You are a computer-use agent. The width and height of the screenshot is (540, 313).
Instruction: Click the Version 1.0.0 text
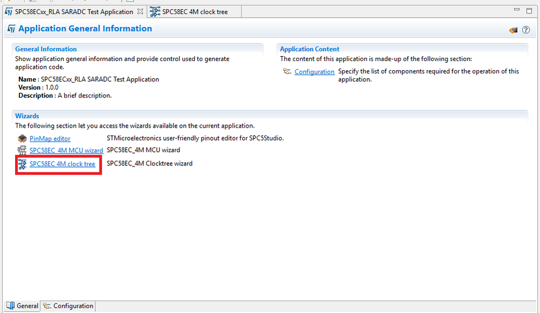point(38,88)
